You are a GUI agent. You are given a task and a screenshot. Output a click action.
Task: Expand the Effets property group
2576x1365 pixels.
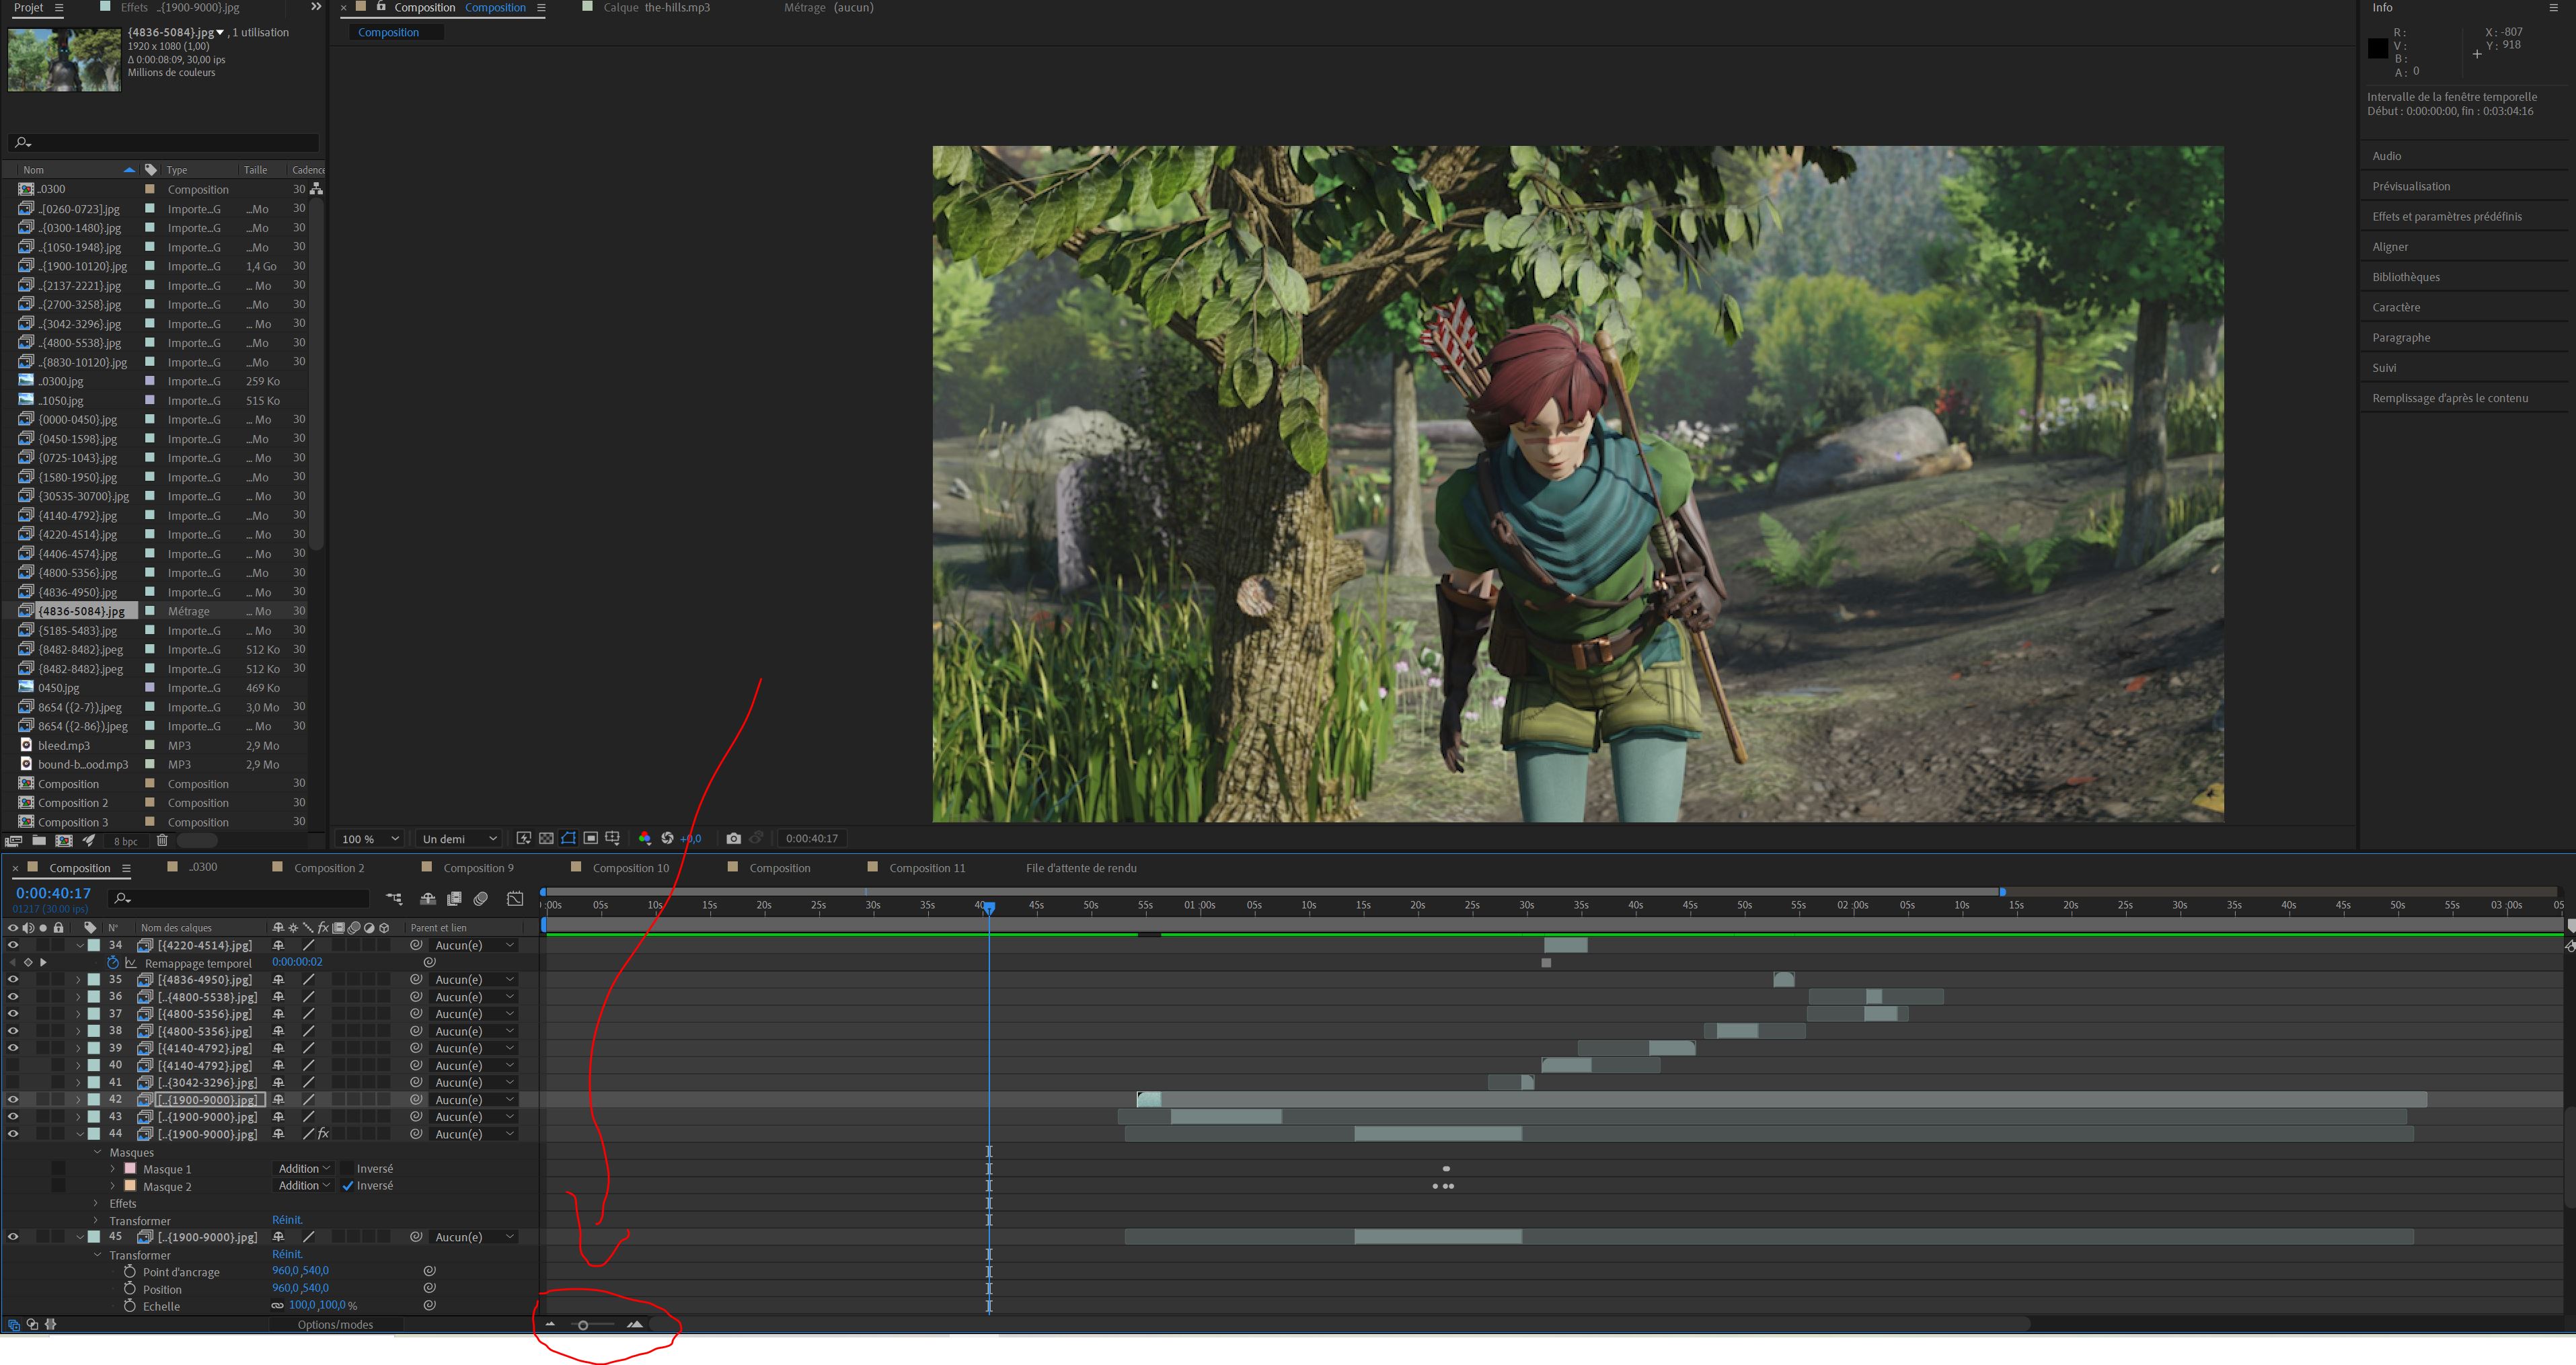[97, 1204]
